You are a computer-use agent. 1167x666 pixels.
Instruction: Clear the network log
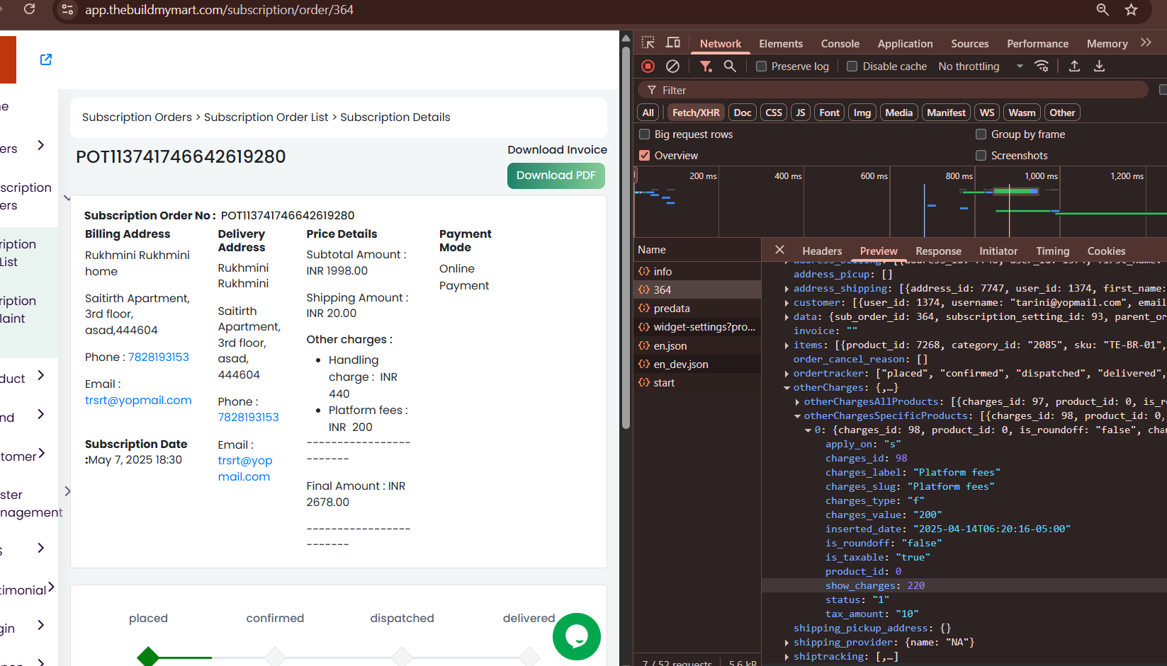click(672, 66)
